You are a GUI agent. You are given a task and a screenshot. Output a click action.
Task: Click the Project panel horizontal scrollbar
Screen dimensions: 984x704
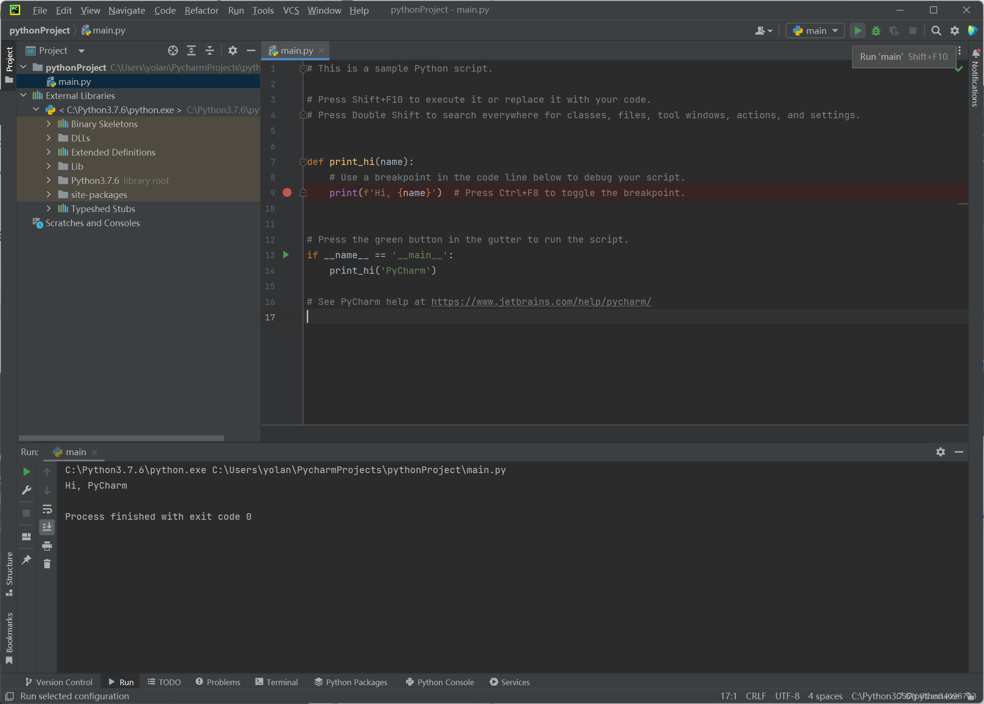click(x=121, y=438)
